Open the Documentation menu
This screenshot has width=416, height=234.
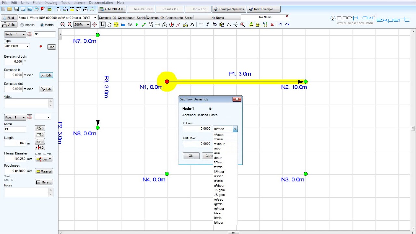(101, 3)
